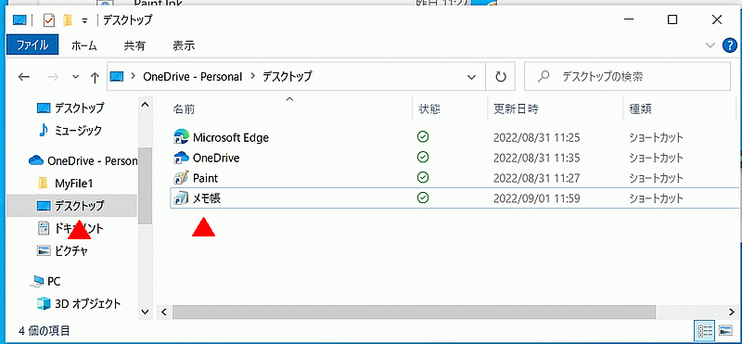
Task: Open Help via the blue question mark
Action: pos(730,45)
